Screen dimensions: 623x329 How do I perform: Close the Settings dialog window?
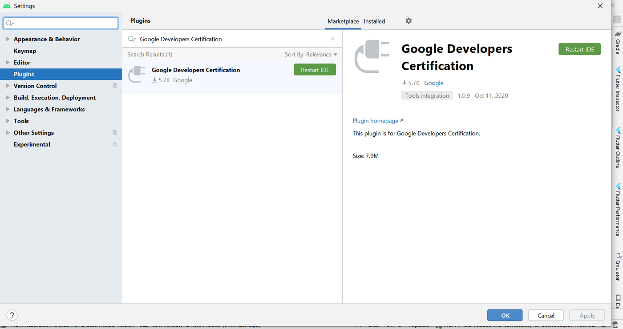tap(600, 6)
